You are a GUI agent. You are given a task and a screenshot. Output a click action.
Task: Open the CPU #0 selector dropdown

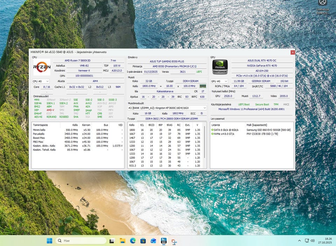41,81
